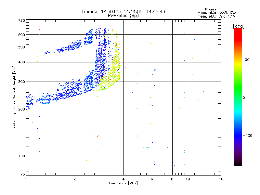Click the x-axis '8' tick label

[x=172, y=179]
